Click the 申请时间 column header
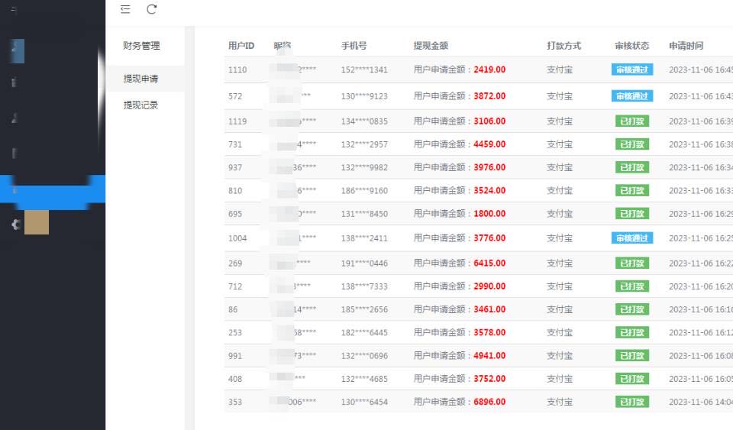The width and height of the screenshot is (733, 430). click(x=686, y=46)
